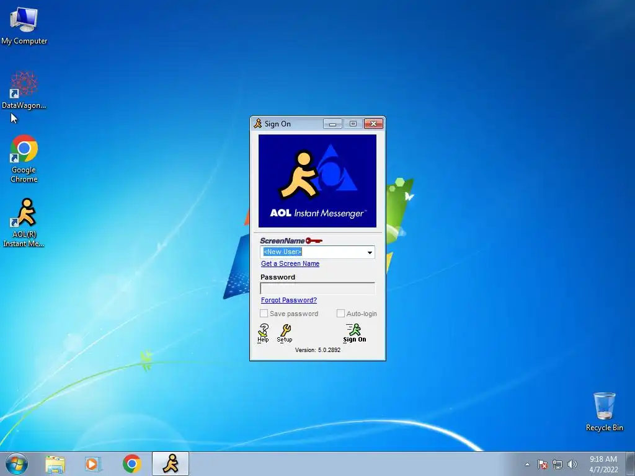The width and height of the screenshot is (635, 476).
Task: Click the Help icon in Sign On window
Action: [263, 333]
